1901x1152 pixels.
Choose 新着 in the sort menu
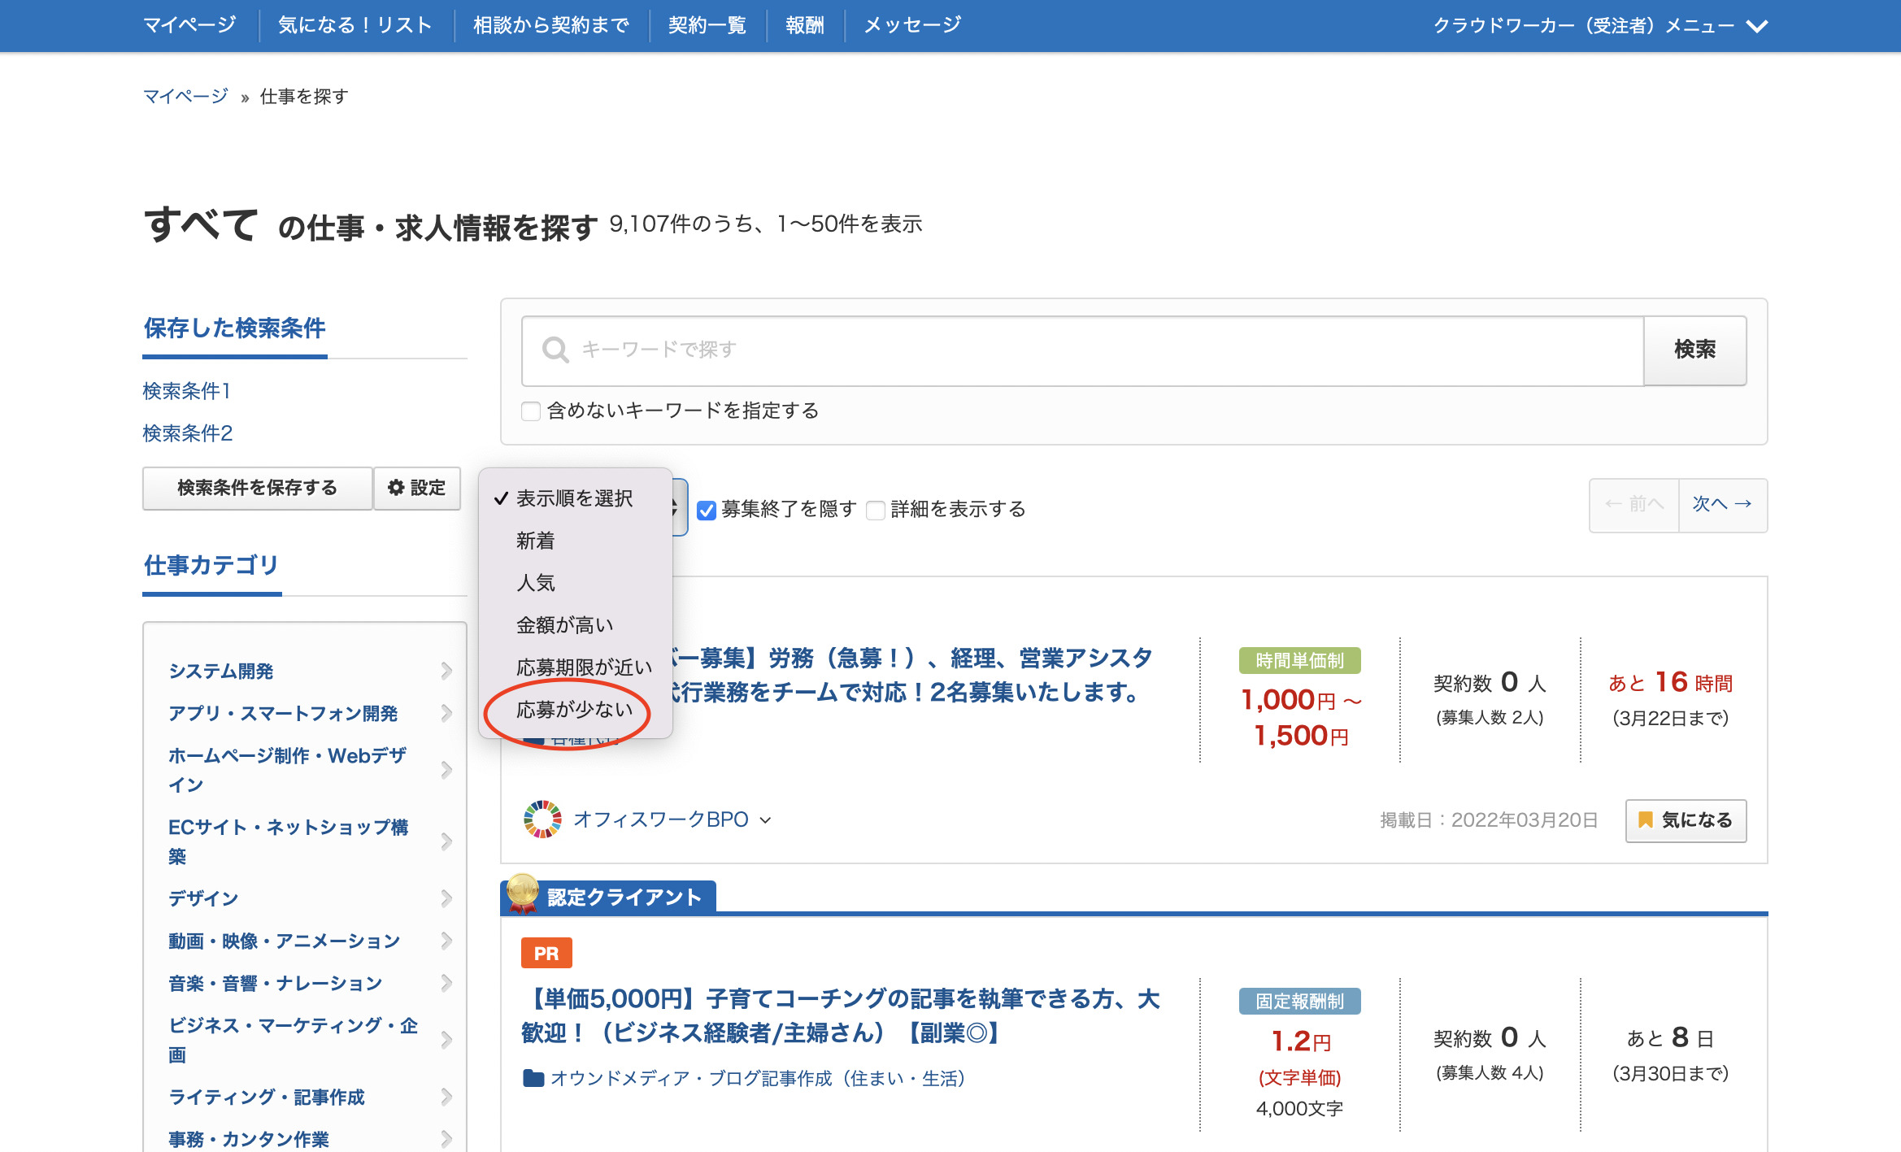[x=535, y=541]
